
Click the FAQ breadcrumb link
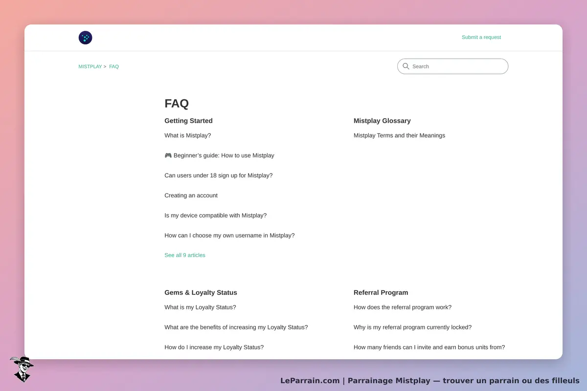(x=114, y=66)
